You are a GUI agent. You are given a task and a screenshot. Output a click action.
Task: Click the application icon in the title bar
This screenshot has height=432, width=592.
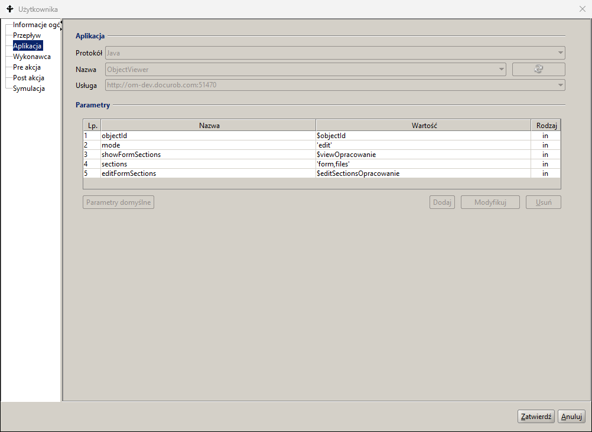point(9,9)
